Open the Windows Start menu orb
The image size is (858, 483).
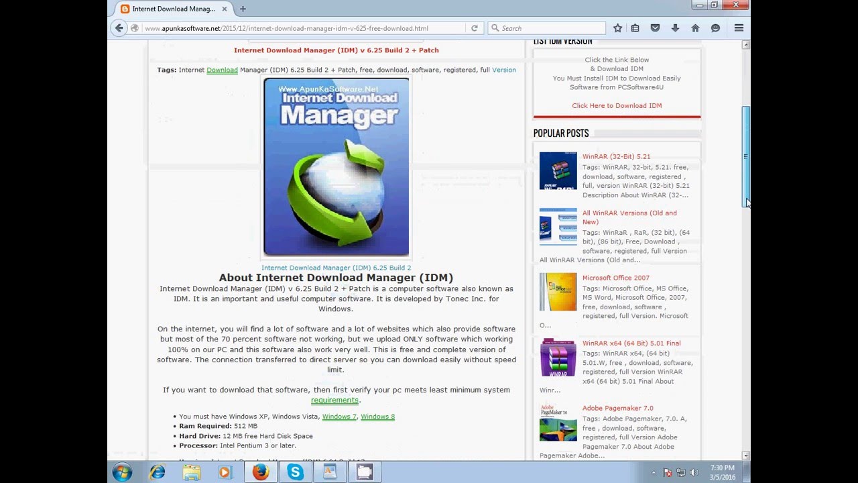[x=122, y=472]
